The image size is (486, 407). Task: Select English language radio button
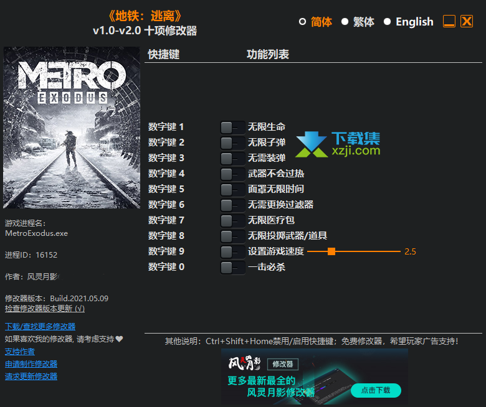click(x=387, y=22)
